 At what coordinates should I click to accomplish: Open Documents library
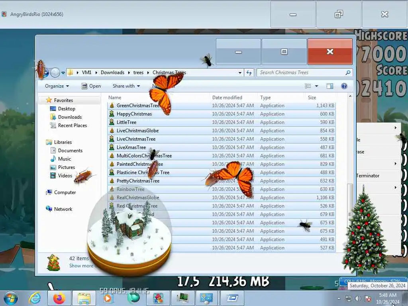70,150
